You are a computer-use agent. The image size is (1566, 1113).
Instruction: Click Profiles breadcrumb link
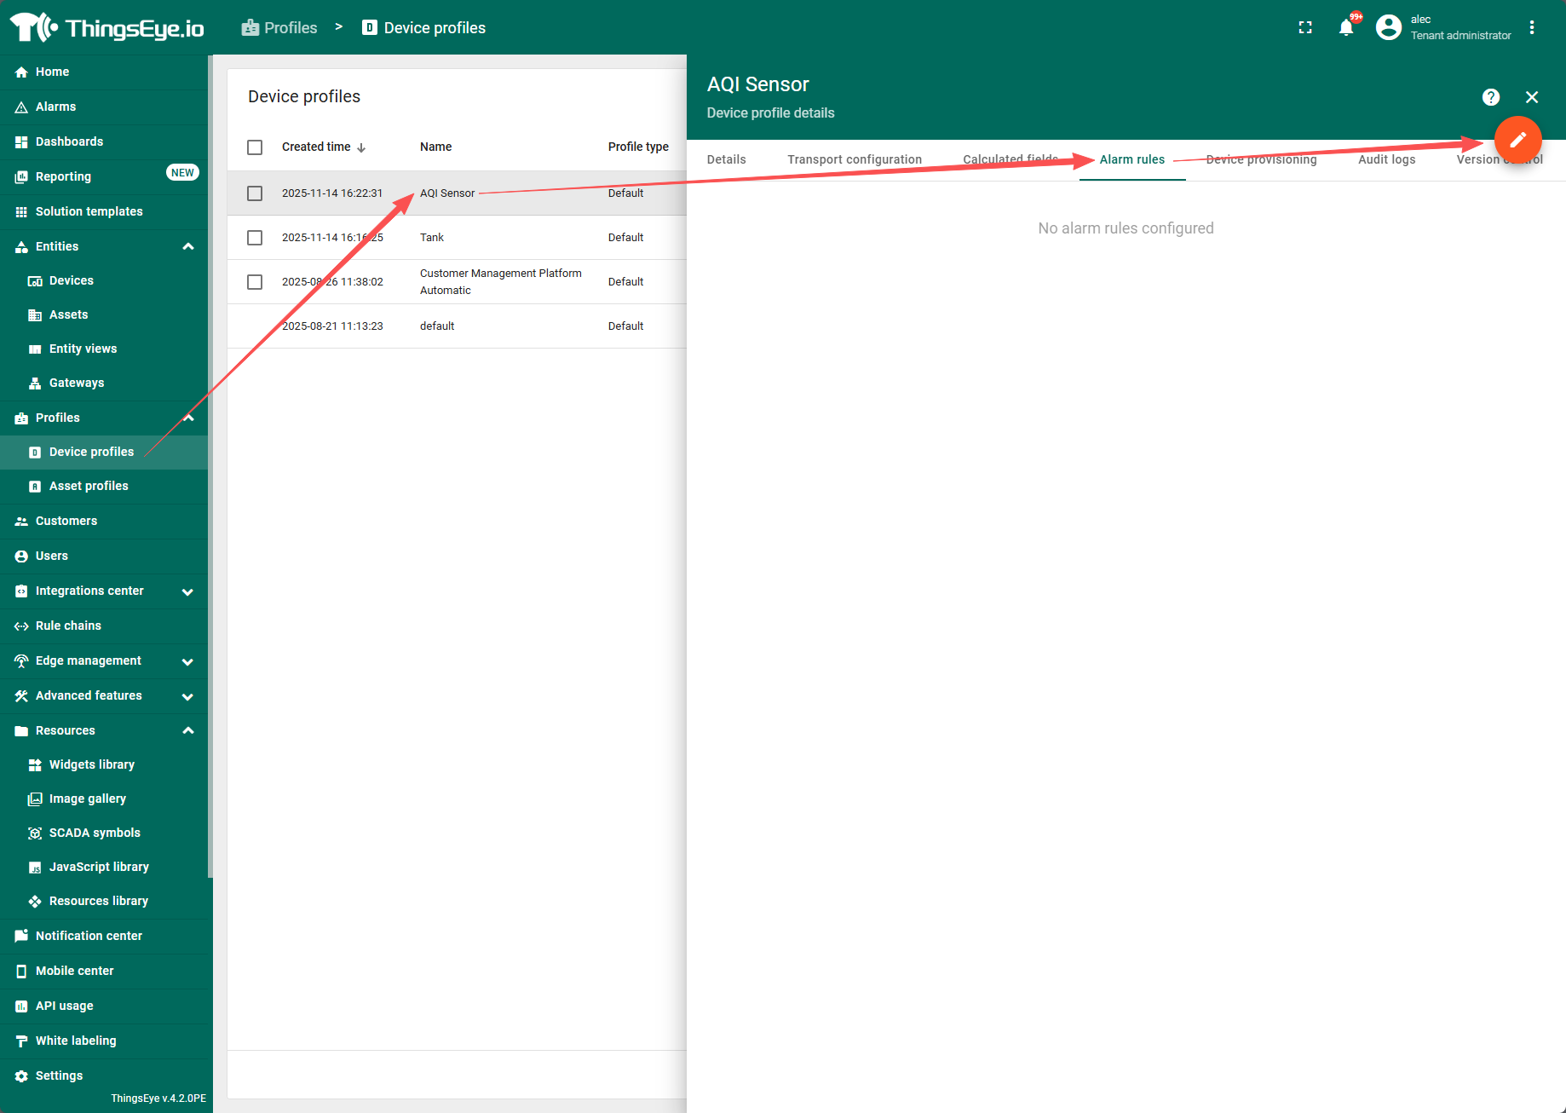(290, 27)
